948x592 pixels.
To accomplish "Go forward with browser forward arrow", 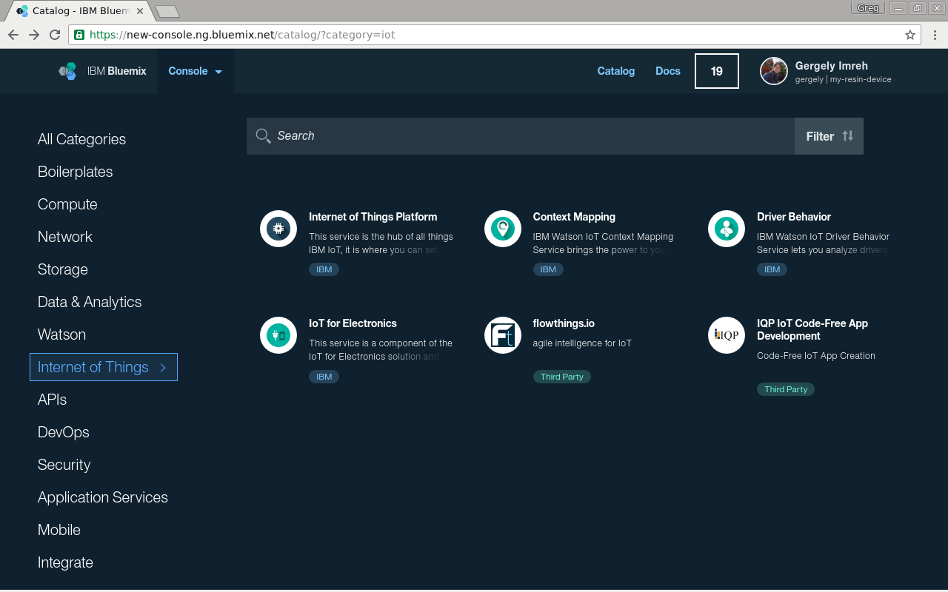I will [34, 35].
